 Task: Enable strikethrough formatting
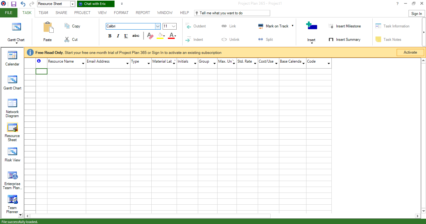tap(135, 36)
